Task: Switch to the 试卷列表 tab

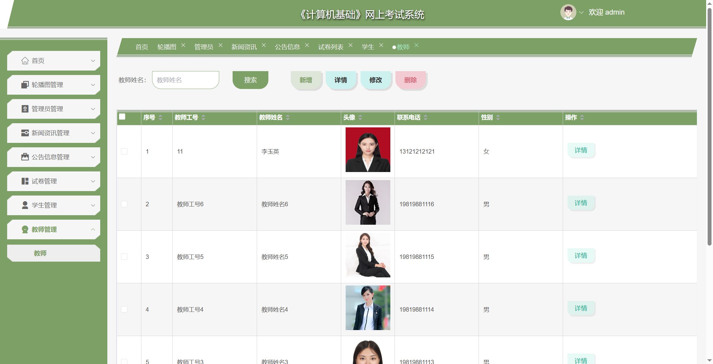Action: click(x=331, y=47)
